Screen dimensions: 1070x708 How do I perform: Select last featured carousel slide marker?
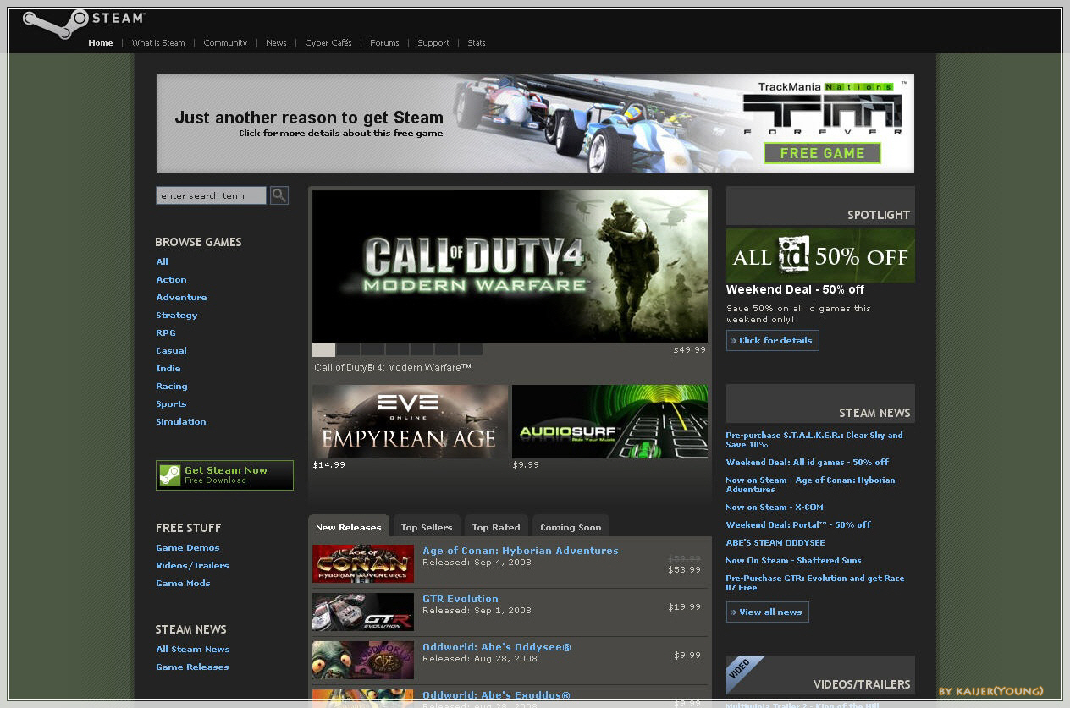pyautogui.click(x=471, y=349)
